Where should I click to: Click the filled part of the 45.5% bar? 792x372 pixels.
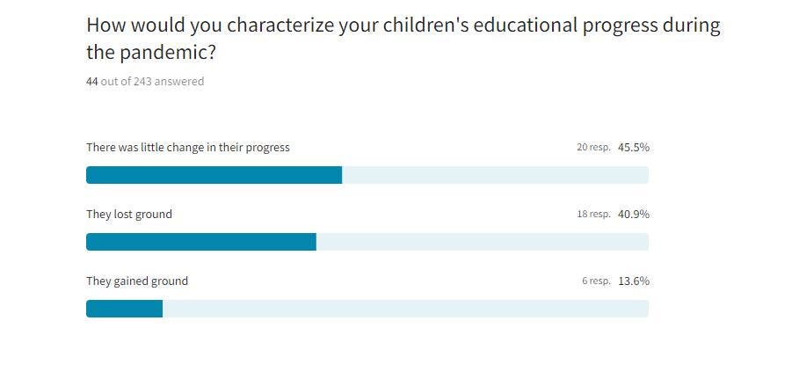point(214,175)
